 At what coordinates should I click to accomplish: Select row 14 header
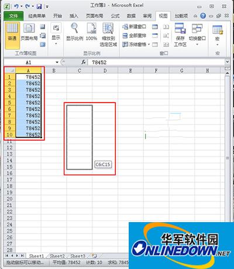(10, 161)
